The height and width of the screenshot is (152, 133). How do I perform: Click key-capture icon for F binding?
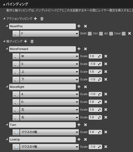point(16,34)
